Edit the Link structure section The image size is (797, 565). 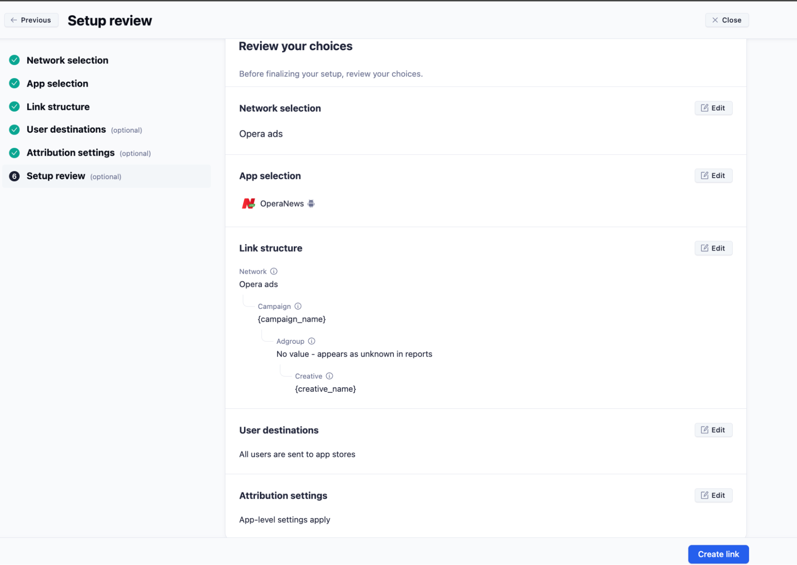tap(713, 248)
